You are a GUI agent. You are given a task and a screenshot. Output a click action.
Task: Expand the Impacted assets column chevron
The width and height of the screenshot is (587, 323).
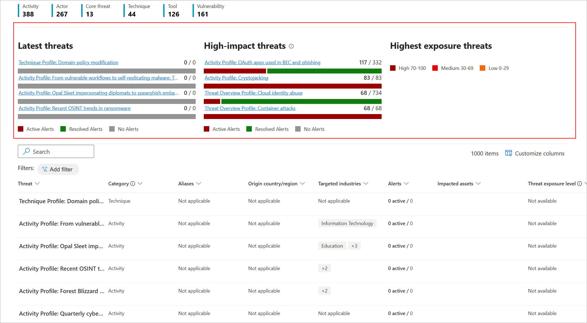(x=478, y=183)
